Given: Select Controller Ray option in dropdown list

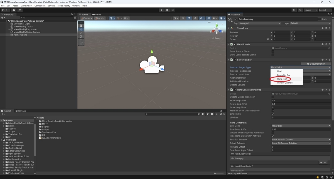Looking at the screenshot, I should pyautogui.click(x=284, y=75).
